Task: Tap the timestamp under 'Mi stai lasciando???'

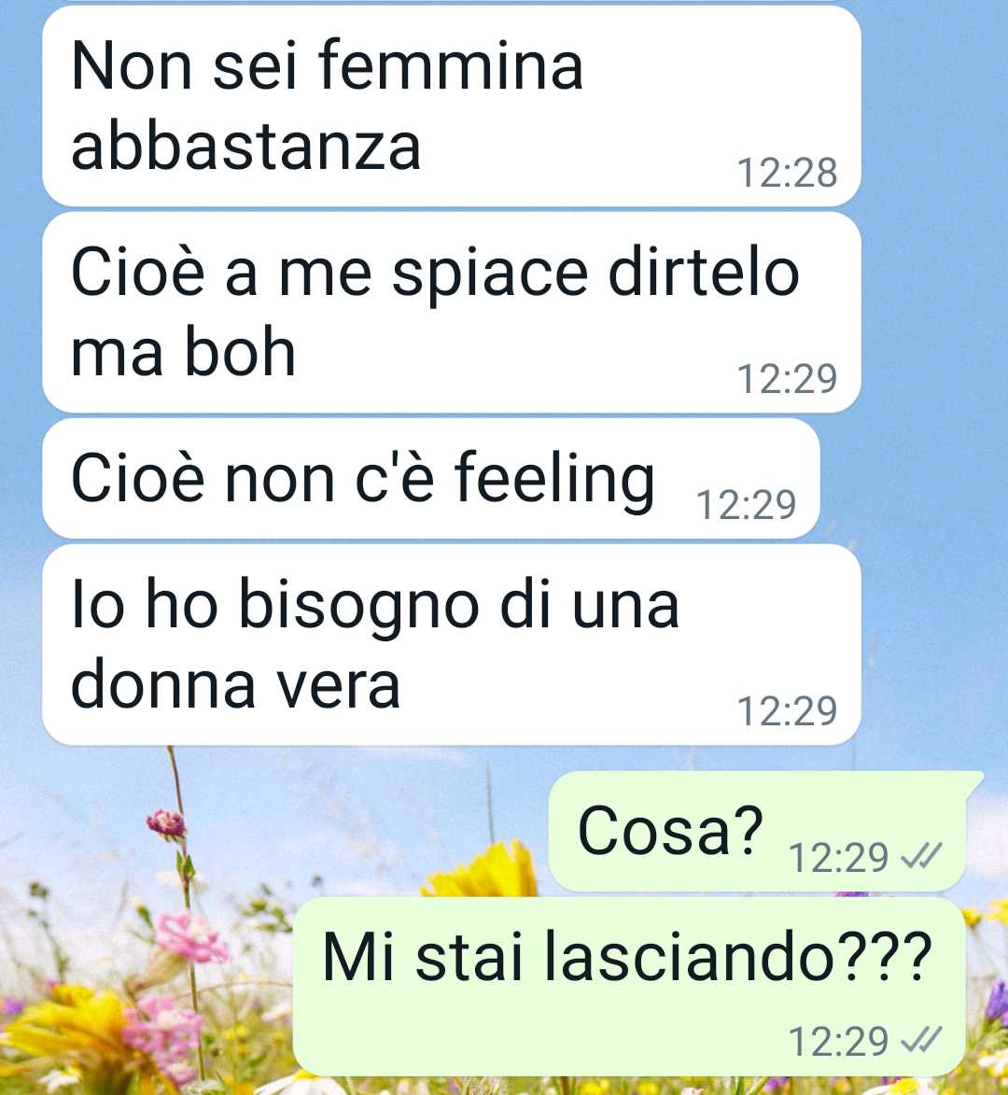Action: [838, 1041]
